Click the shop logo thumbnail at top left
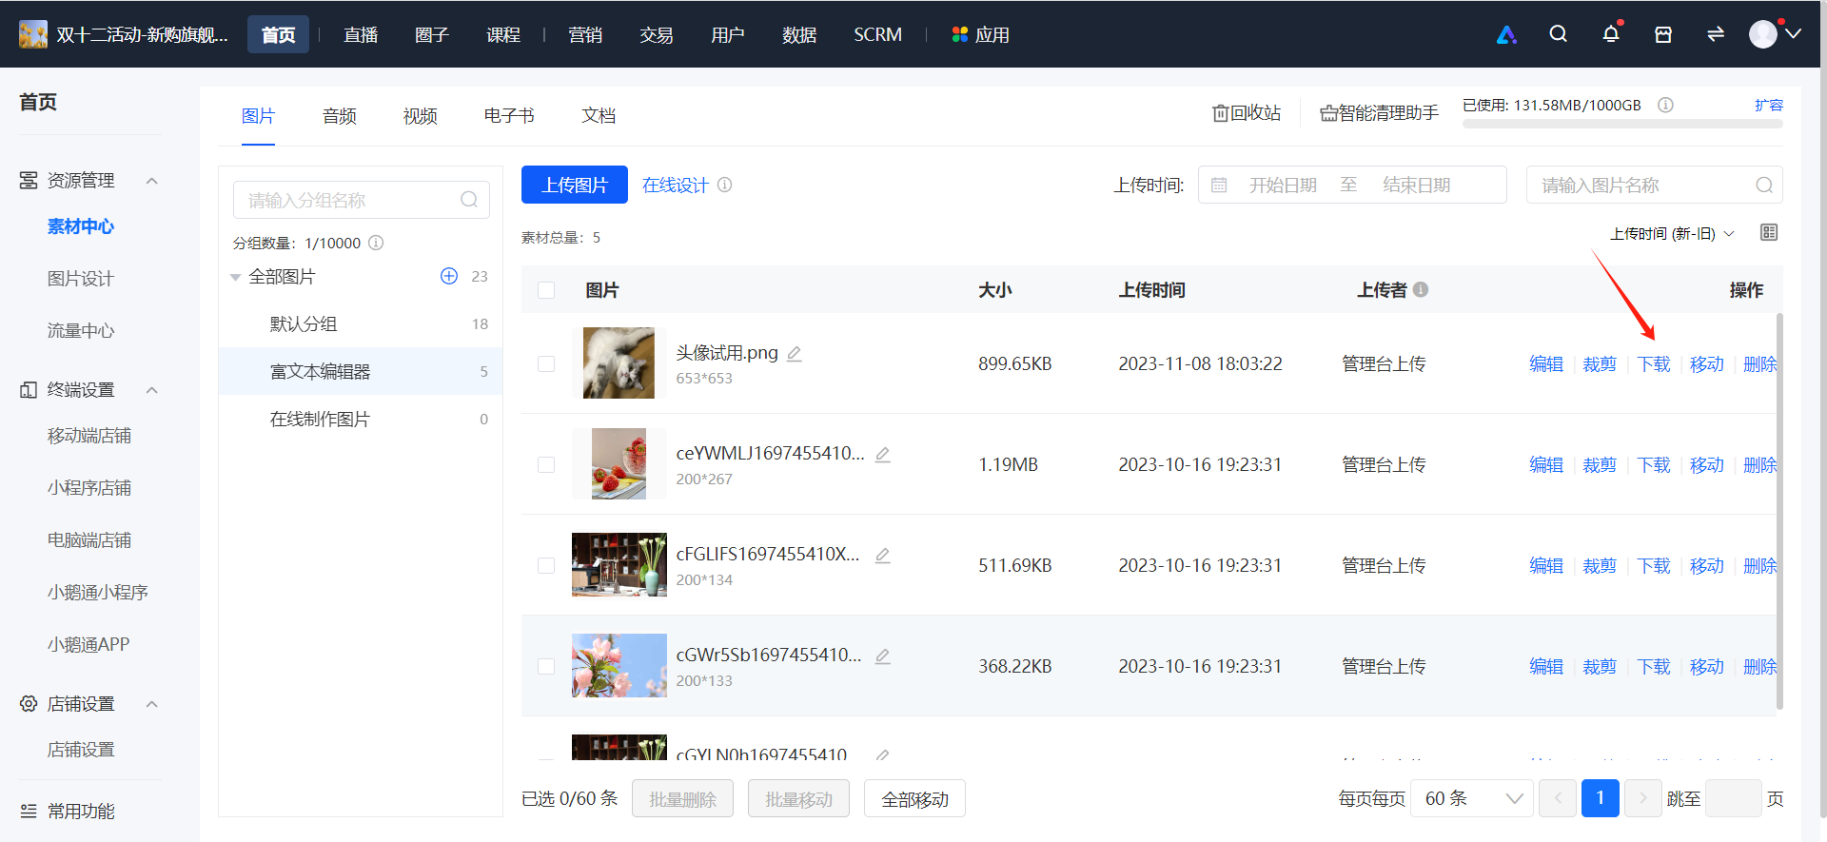Screen dimensions: 1827x842 coord(33,34)
